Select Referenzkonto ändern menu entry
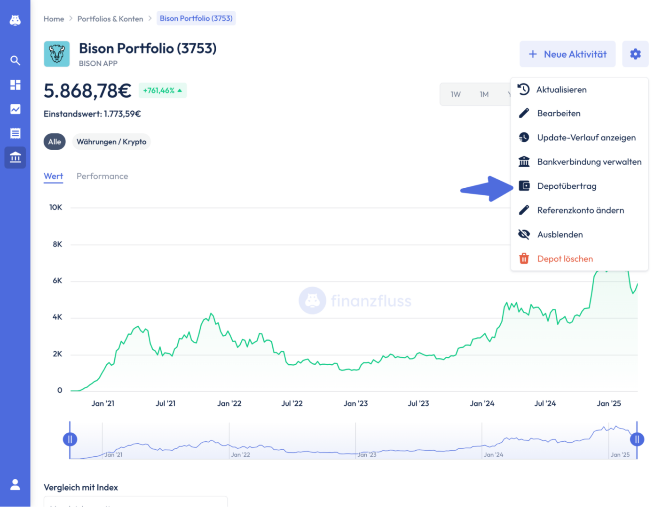This screenshot has height=507, width=662. click(579, 210)
